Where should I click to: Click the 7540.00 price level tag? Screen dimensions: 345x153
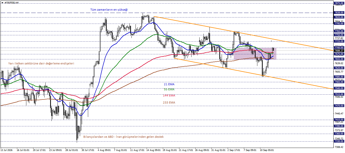pyautogui.click(x=339, y=88)
